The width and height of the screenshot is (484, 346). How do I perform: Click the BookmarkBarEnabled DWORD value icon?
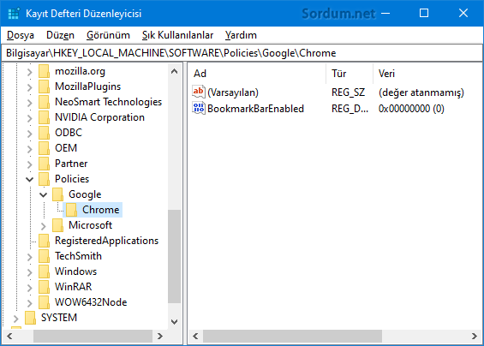point(199,108)
